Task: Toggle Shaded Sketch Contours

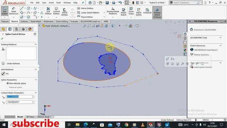Action: [157, 13]
